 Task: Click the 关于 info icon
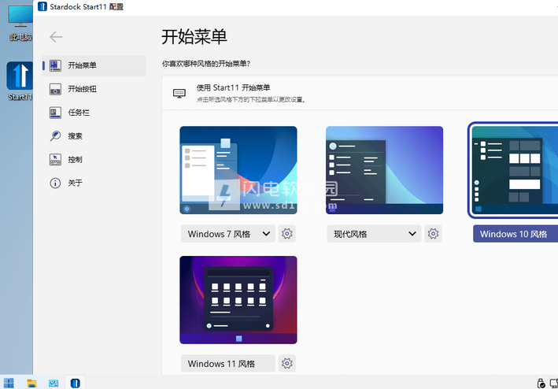coord(55,183)
